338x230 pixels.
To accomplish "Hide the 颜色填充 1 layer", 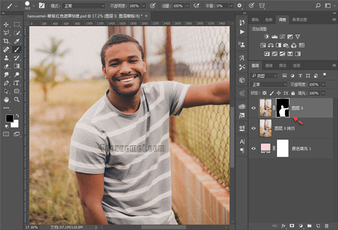I will pyautogui.click(x=254, y=149).
